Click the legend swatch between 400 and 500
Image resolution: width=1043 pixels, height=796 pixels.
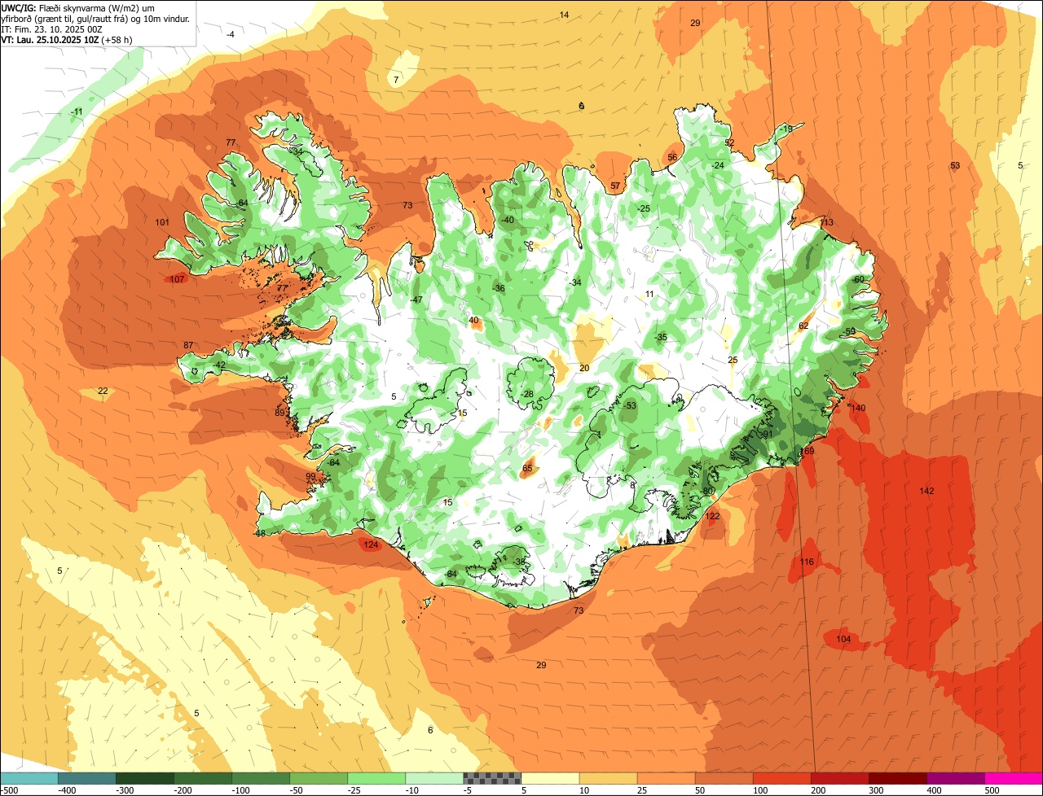tap(956, 778)
